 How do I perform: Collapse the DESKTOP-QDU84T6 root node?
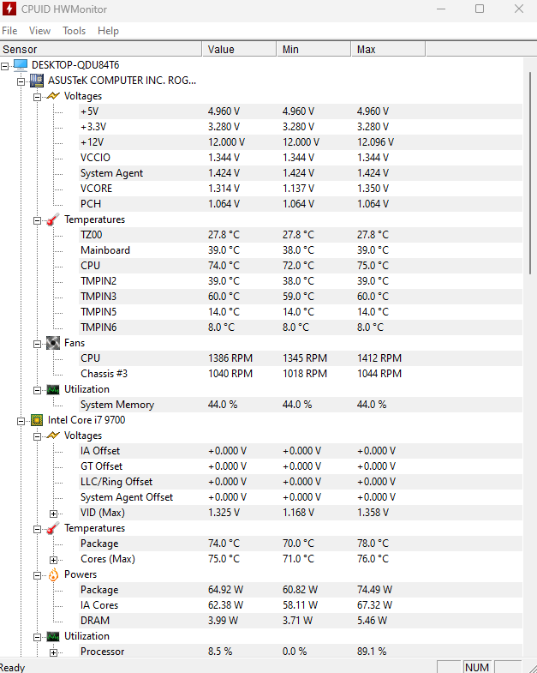click(x=5, y=66)
